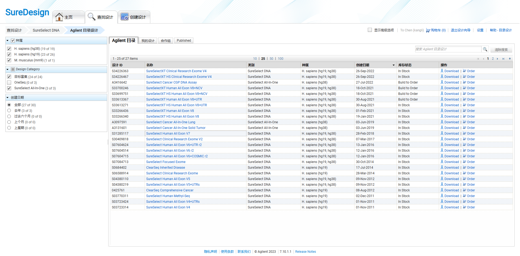Click the Order cart icon for S34226467
This screenshot has height=256, width=520.
point(464,77)
